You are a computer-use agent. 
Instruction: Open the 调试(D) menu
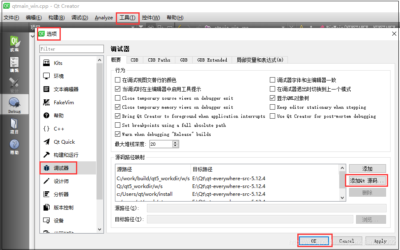[x=80, y=18]
